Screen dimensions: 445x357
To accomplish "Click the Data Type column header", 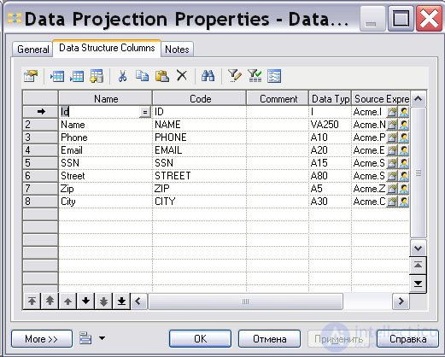I will click(x=331, y=98).
